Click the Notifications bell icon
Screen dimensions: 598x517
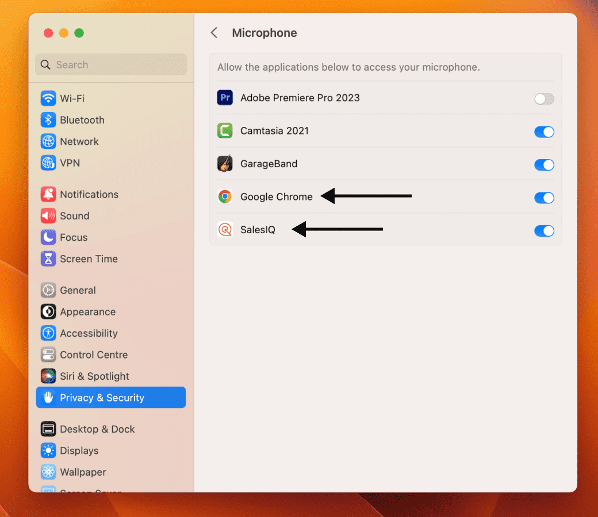pyautogui.click(x=48, y=194)
